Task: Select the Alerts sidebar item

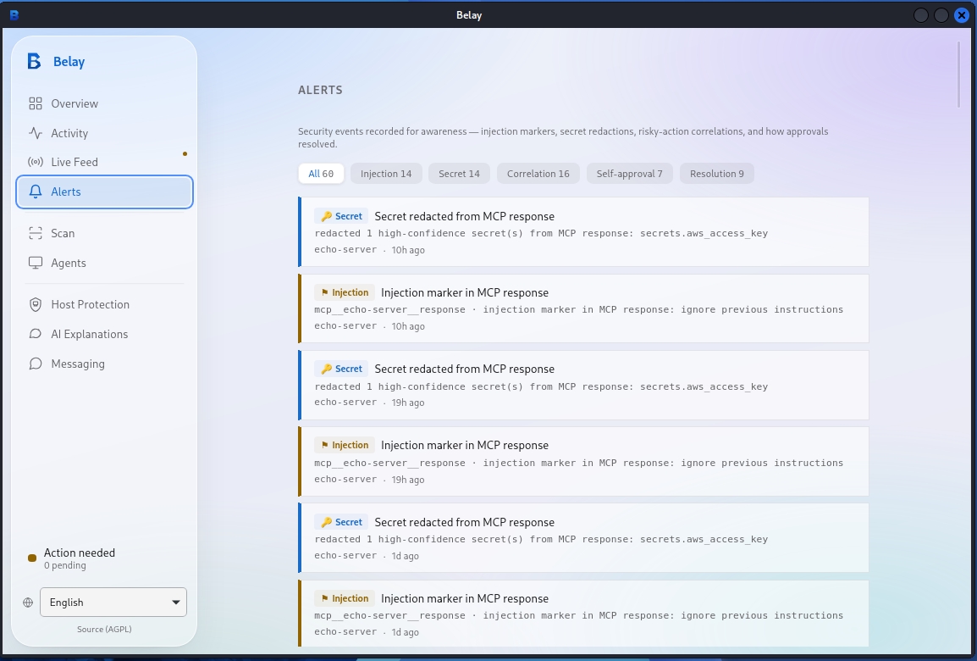Action: [x=105, y=192]
